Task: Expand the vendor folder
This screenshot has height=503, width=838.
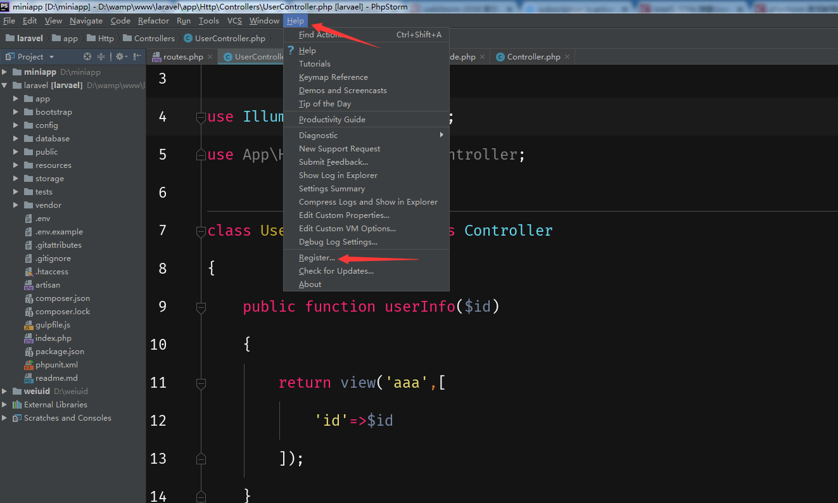Action: (x=16, y=205)
